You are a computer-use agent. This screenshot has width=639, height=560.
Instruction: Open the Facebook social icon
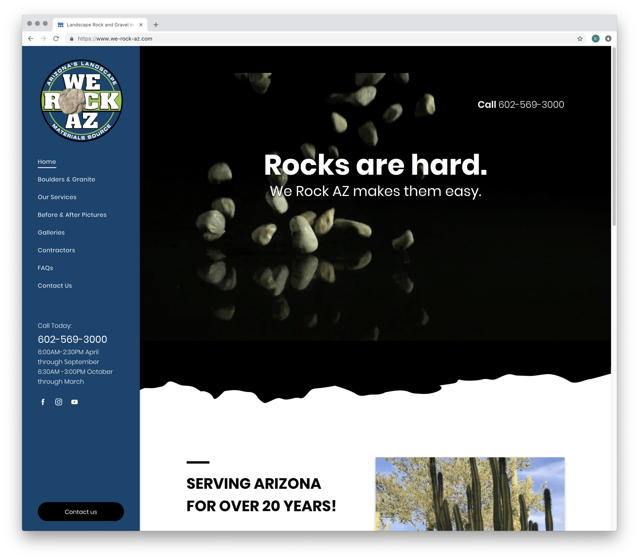click(x=43, y=402)
